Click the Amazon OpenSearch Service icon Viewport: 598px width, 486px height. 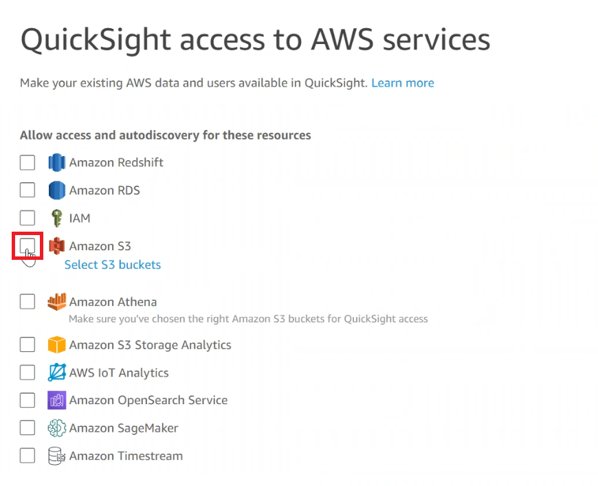tap(56, 399)
